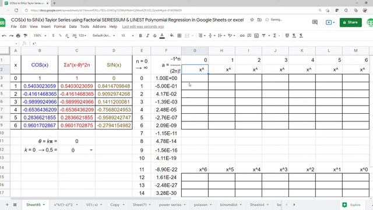Insert a link with the toolbar icon

tap(242, 36)
